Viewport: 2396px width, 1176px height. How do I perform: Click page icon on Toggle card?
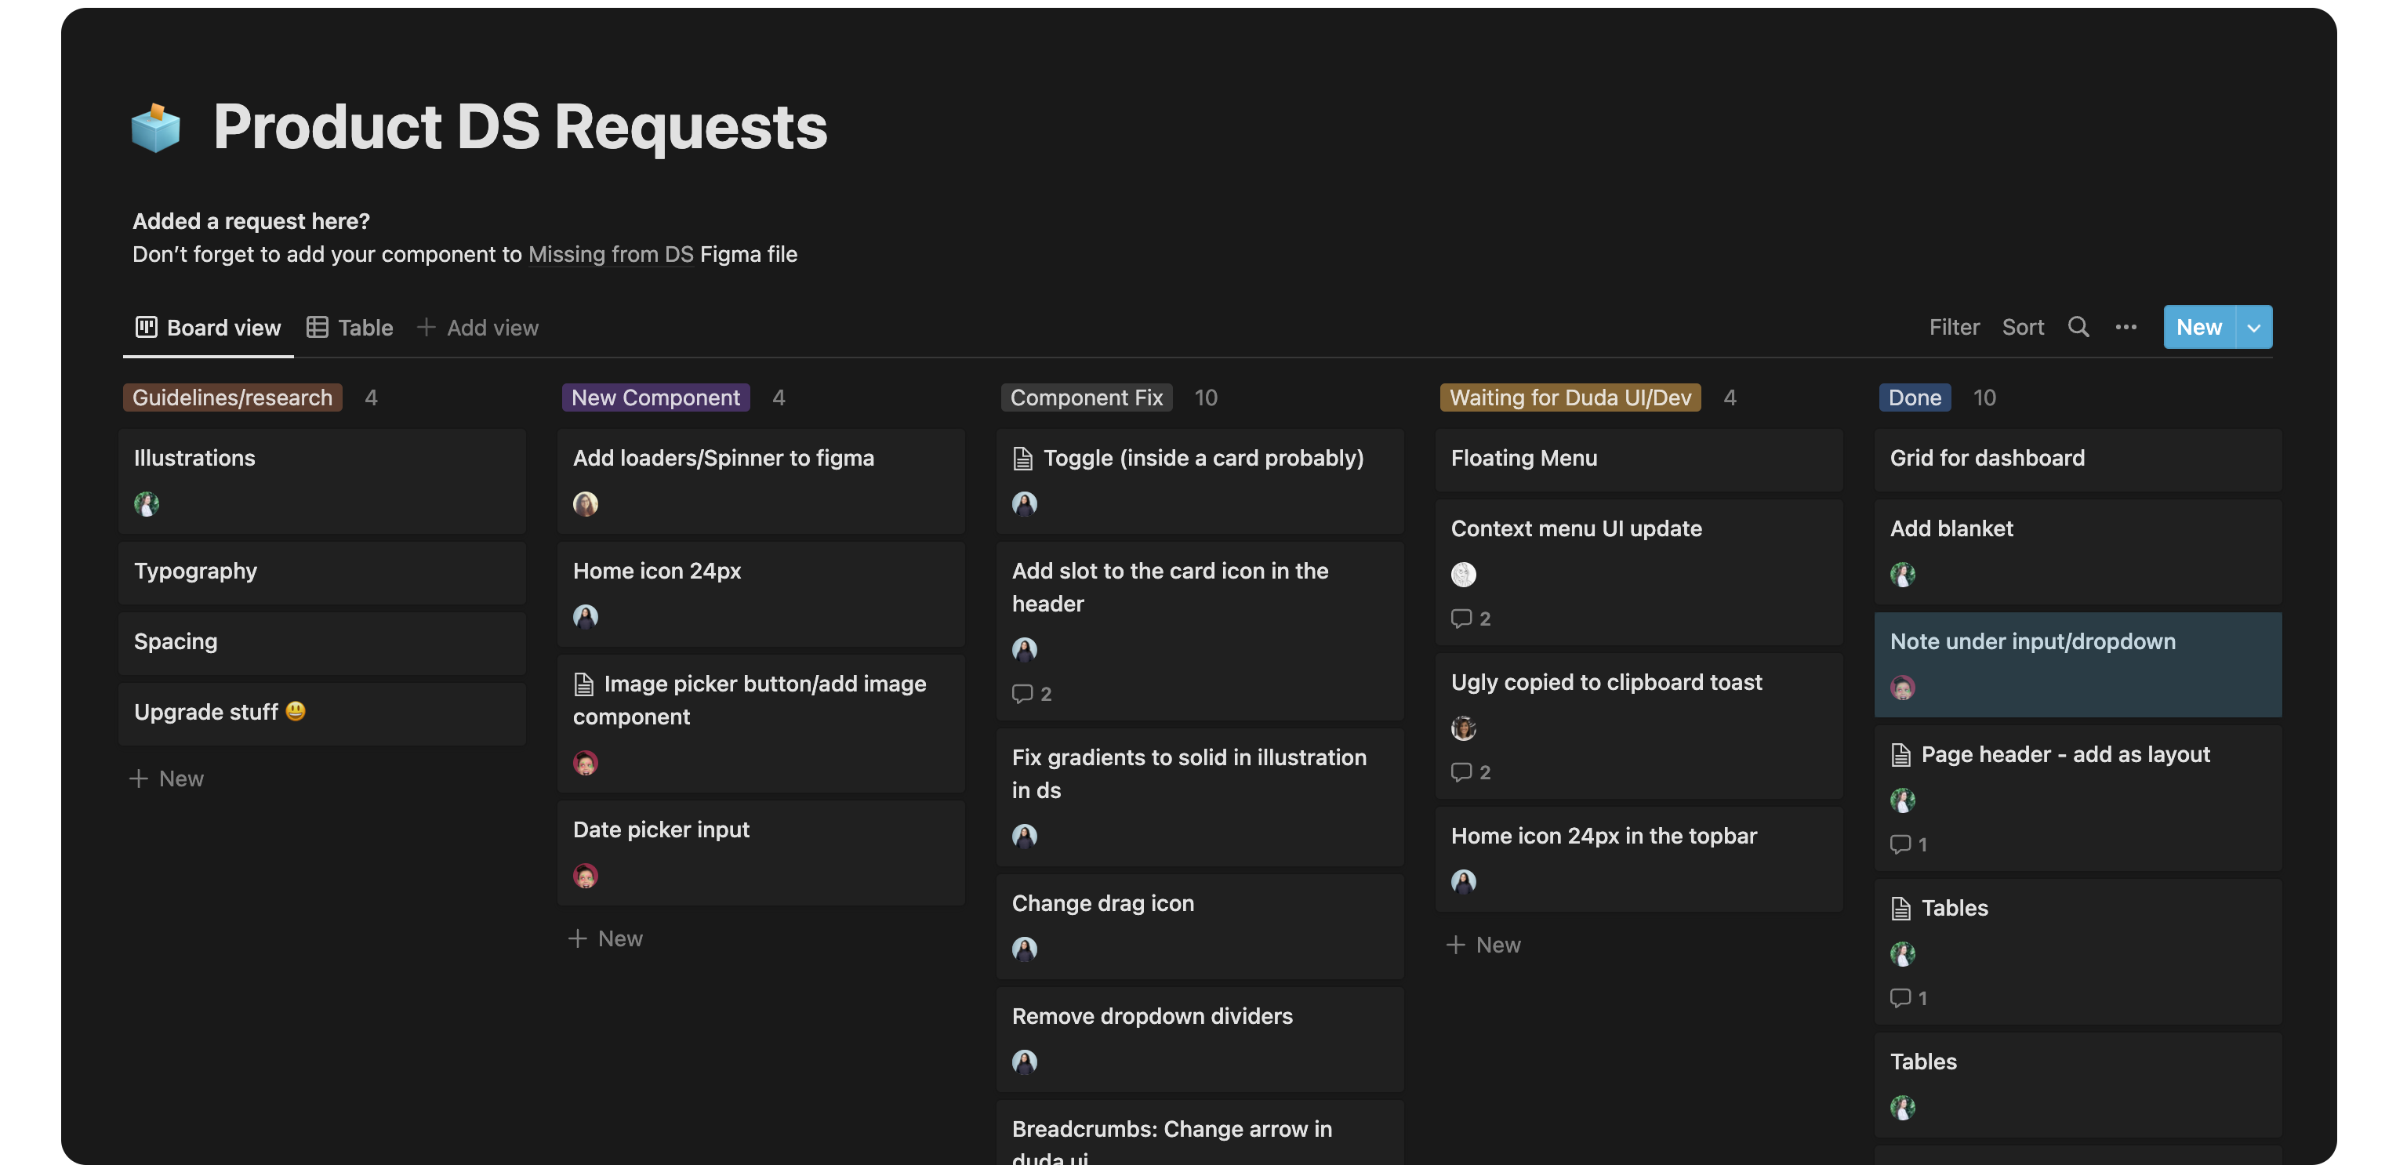point(1022,458)
